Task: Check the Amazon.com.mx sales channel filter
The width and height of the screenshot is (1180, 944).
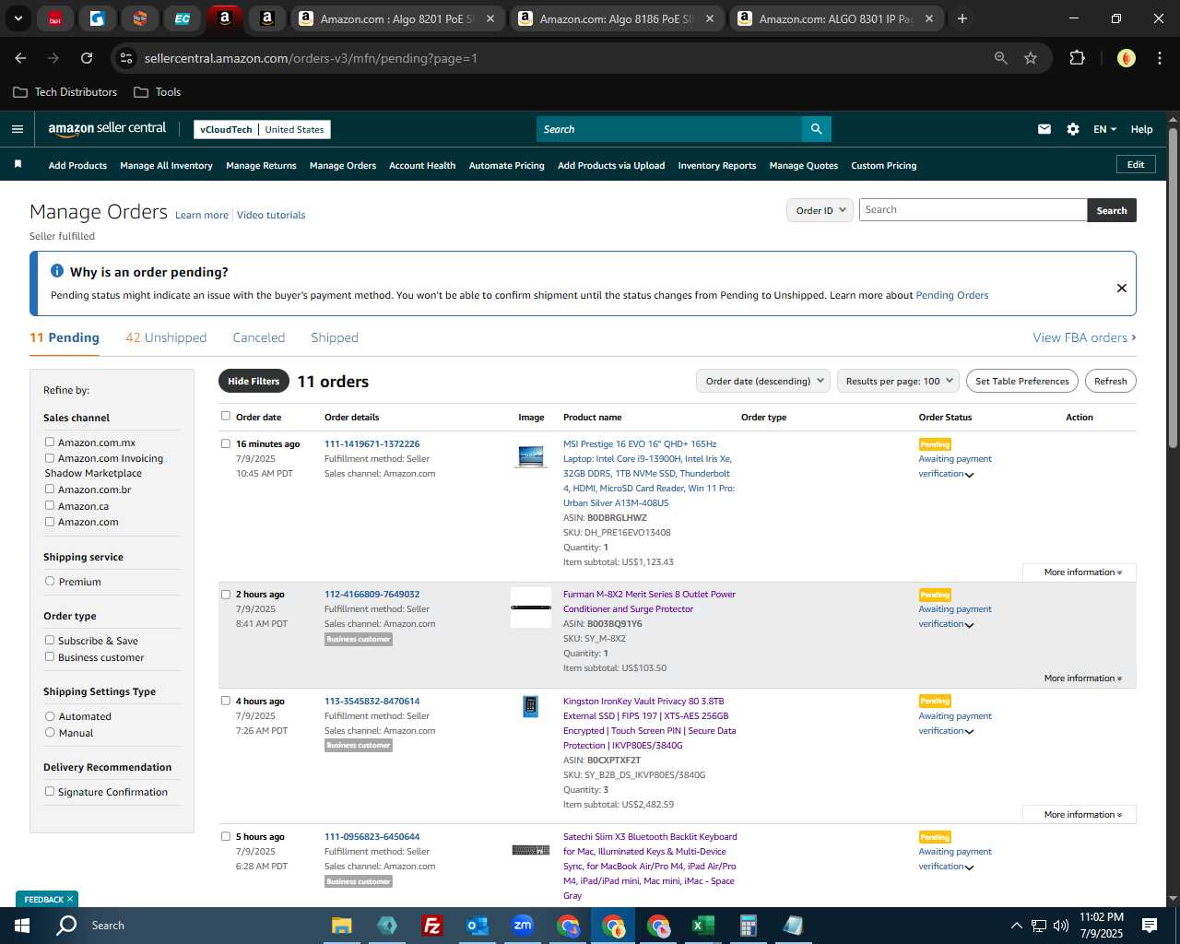Action: point(50,442)
